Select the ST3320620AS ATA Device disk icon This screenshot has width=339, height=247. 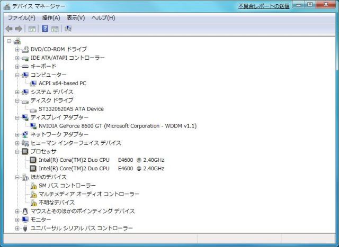click(x=33, y=109)
